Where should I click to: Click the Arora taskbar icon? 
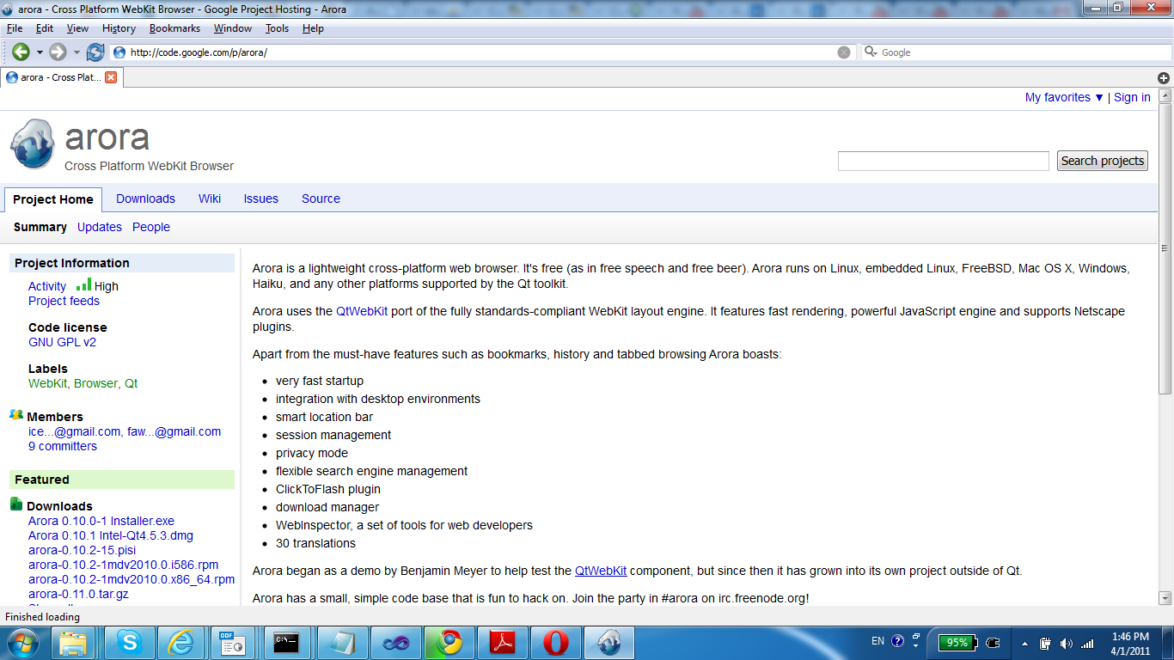click(609, 642)
